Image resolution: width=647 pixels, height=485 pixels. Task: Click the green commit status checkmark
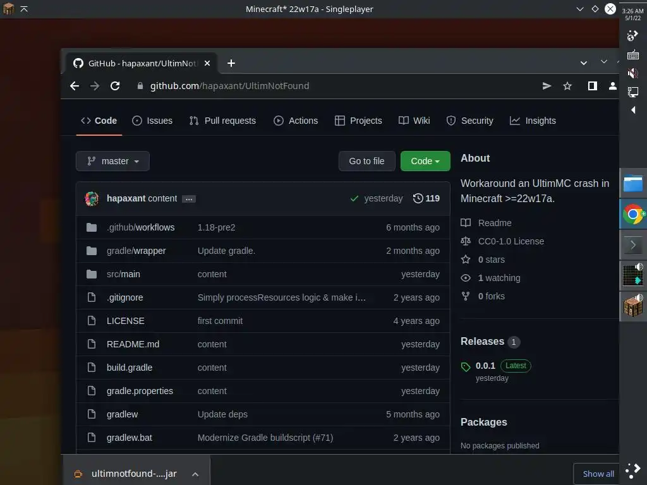pos(354,198)
